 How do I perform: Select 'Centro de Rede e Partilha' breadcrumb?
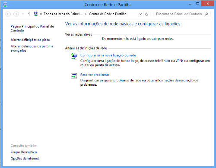[x=108, y=14]
